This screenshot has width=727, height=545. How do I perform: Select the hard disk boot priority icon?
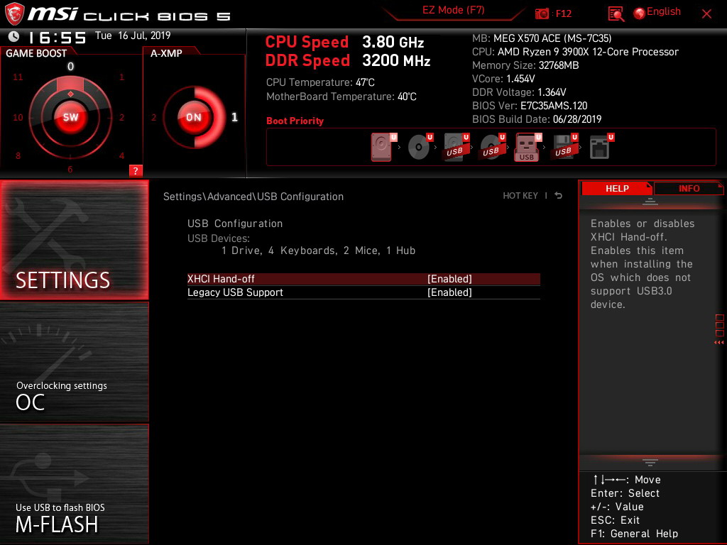383,147
